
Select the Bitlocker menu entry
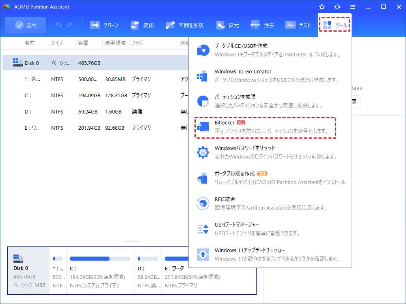pos(265,127)
